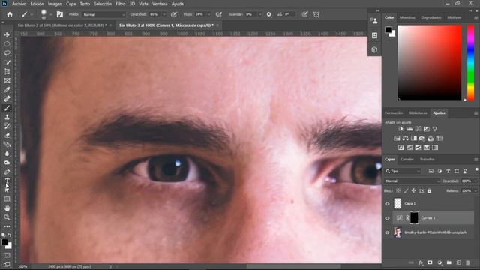480x270 pixels.
Task: Add a Photo Filter adjustment
Action: tap(422, 138)
